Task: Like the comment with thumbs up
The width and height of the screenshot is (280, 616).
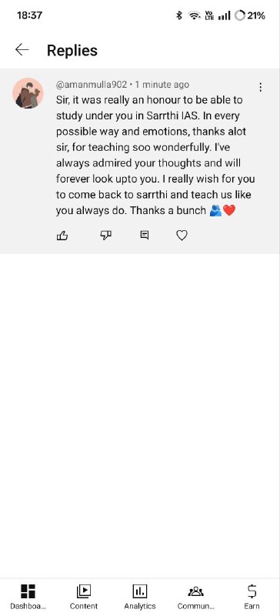Action: [62, 236]
